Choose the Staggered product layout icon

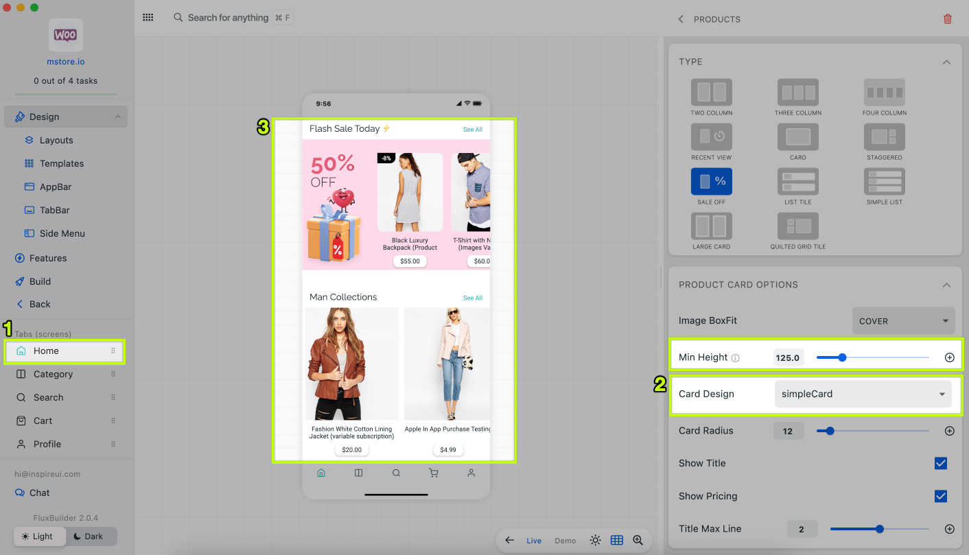click(884, 137)
